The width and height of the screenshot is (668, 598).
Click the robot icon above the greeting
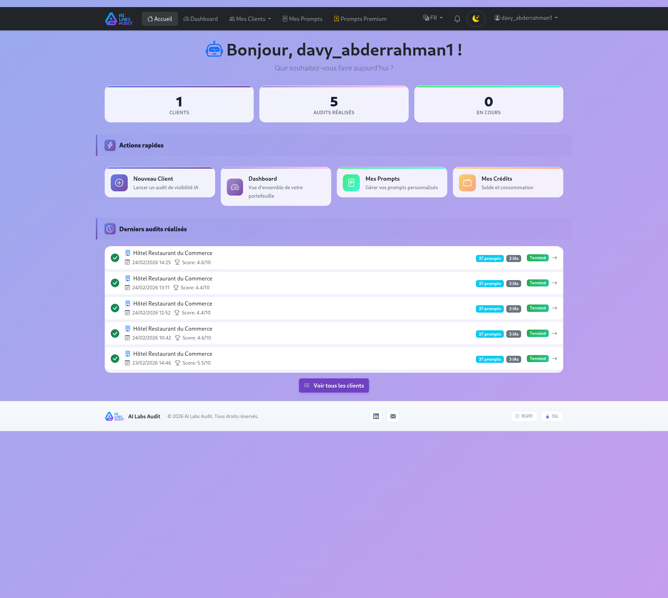click(x=214, y=49)
